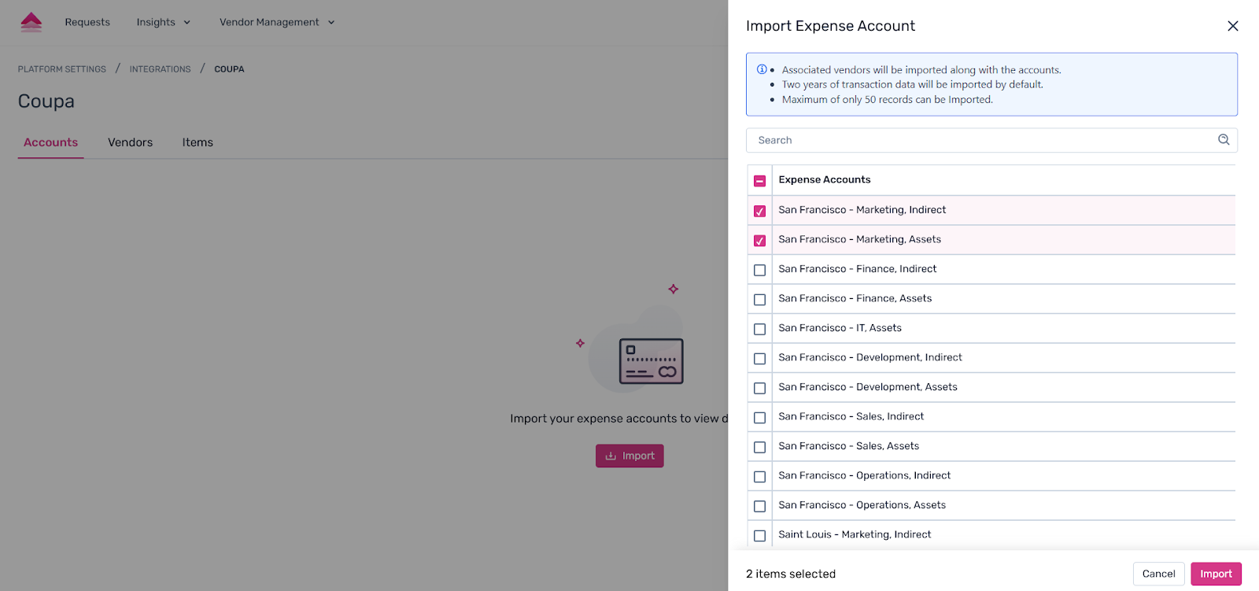Select the San Francisco - IT, Assets text
1259x591 pixels.
(840, 328)
